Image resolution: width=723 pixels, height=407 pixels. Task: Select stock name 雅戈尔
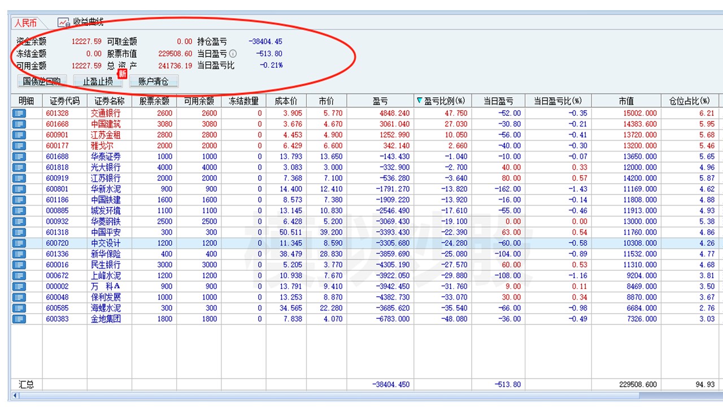[x=102, y=145]
